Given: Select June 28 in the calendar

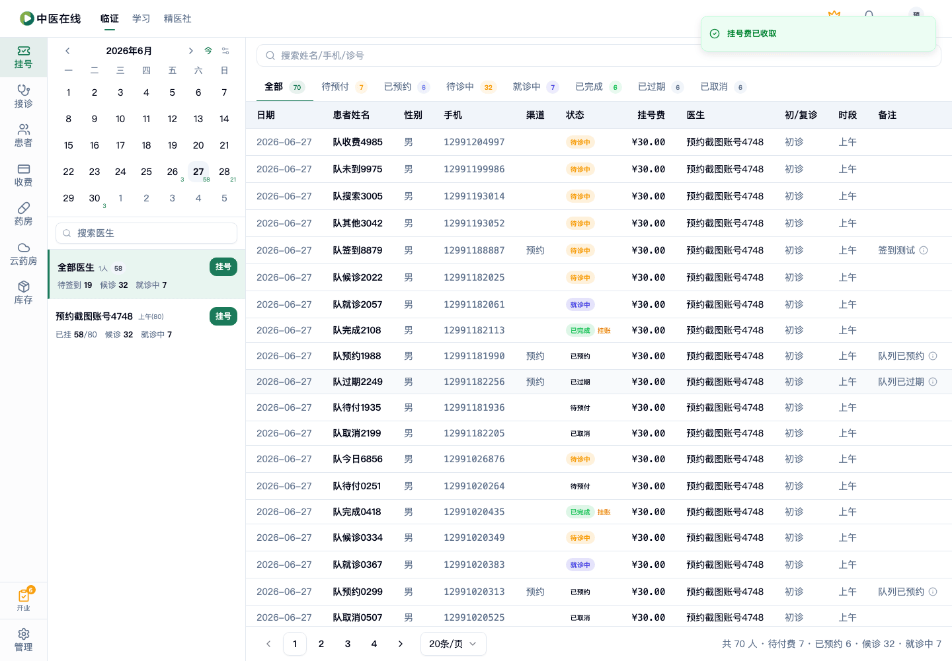Looking at the screenshot, I should click(x=224, y=172).
